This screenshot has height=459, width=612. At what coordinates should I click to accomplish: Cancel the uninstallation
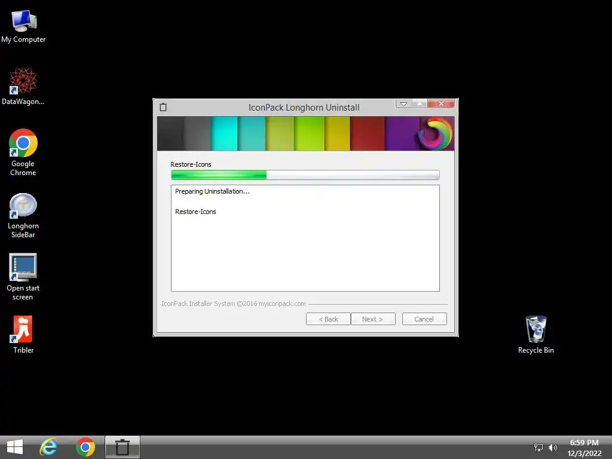pos(424,319)
